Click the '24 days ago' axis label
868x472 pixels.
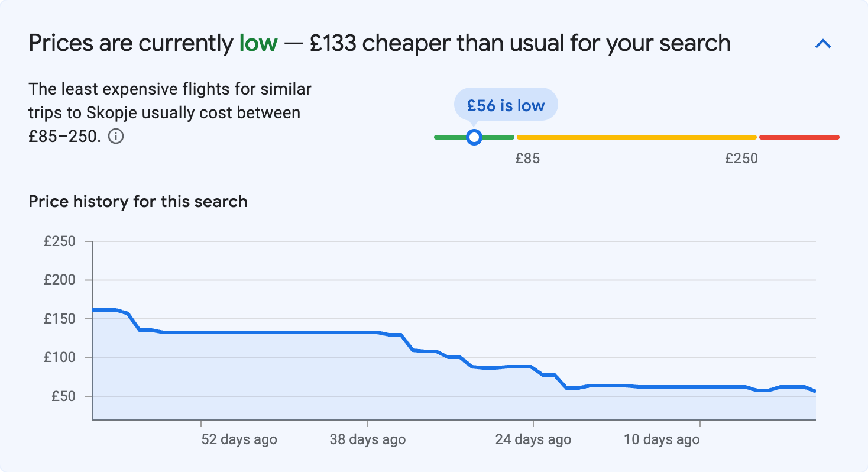[x=532, y=439]
